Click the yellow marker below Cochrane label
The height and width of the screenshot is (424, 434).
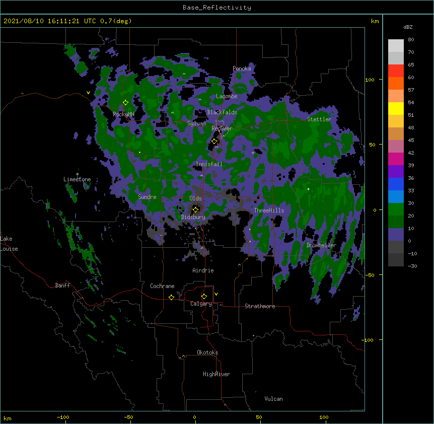tap(171, 297)
